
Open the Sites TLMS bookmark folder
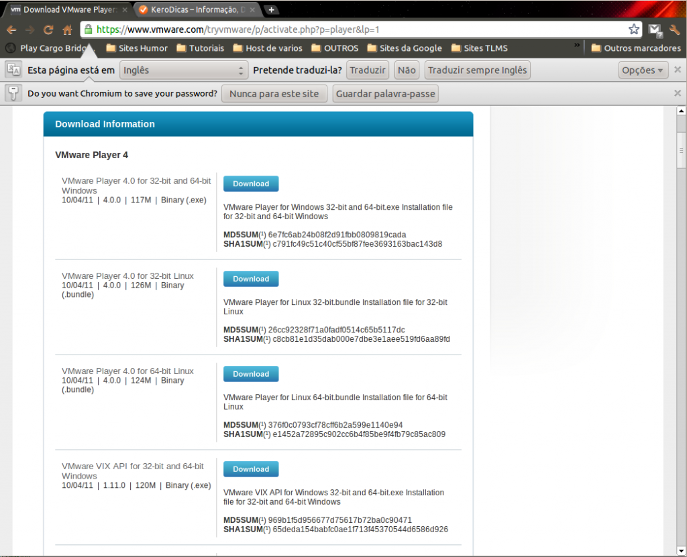(x=479, y=48)
